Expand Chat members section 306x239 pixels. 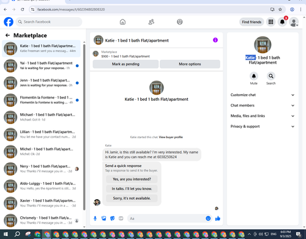coord(263,105)
